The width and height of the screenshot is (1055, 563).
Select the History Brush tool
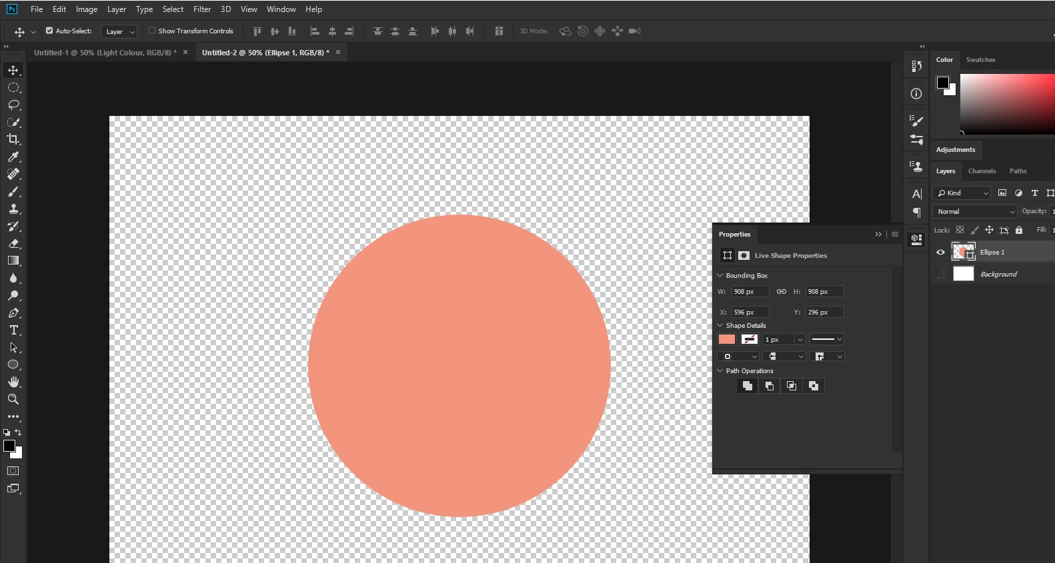pyautogui.click(x=13, y=226)
